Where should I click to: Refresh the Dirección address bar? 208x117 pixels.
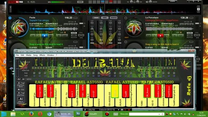pos(162,114)
